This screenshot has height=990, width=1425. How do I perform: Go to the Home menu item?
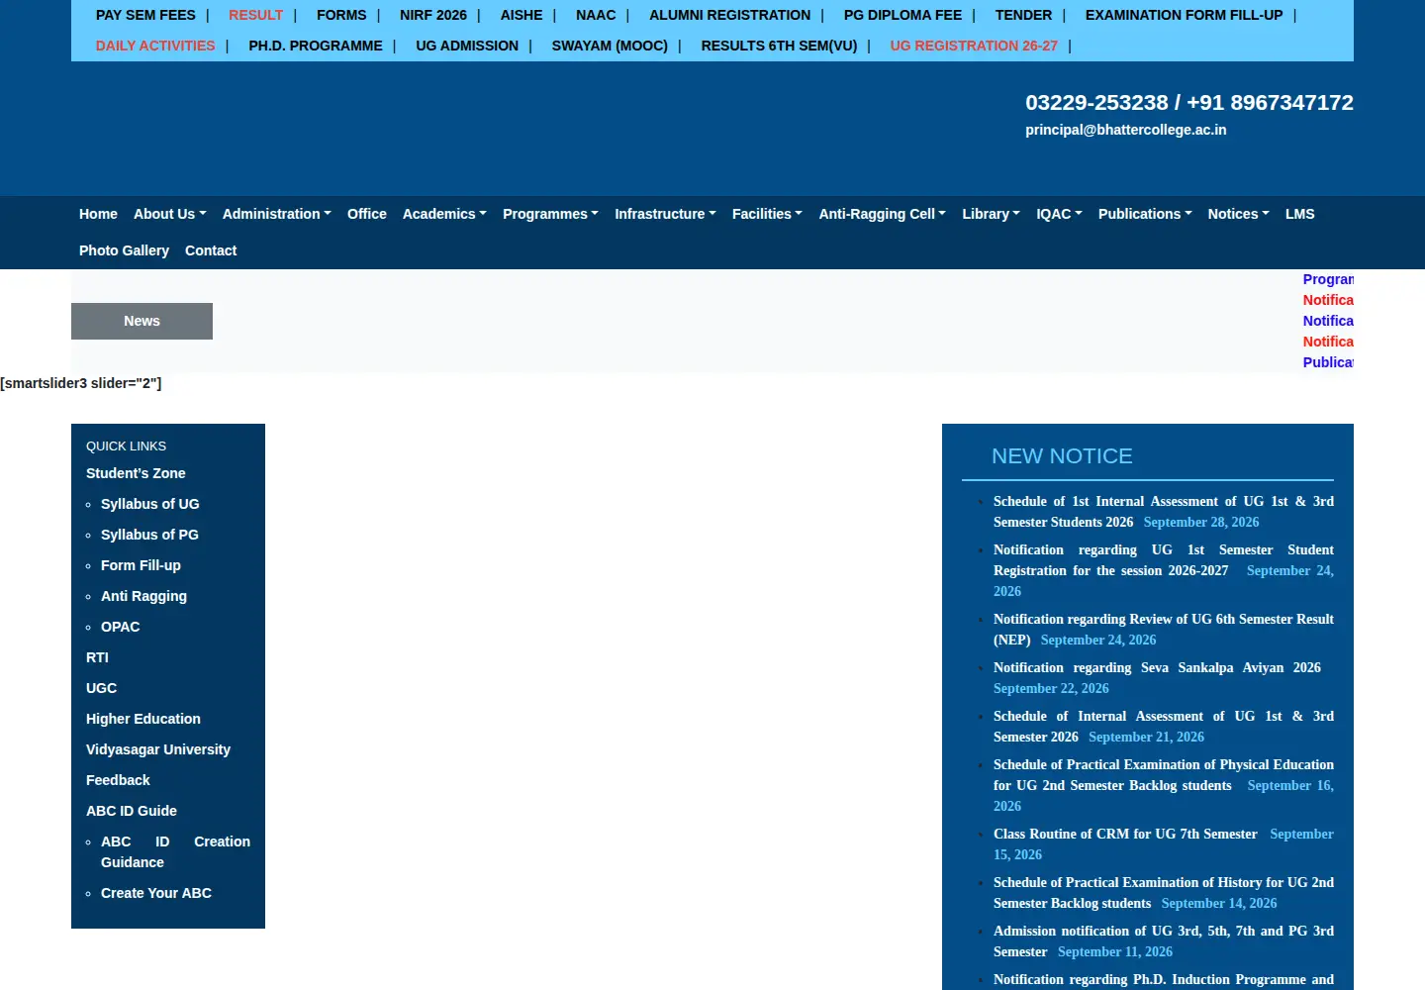[x=98, y=214]
